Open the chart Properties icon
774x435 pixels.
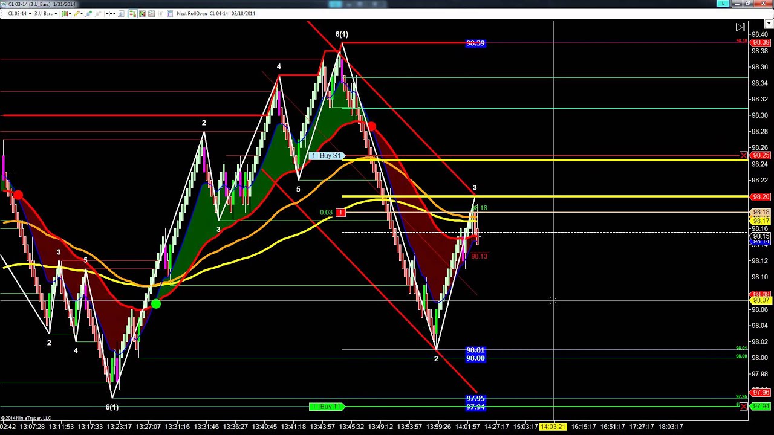pyautogui.click(x=170, y=13)
